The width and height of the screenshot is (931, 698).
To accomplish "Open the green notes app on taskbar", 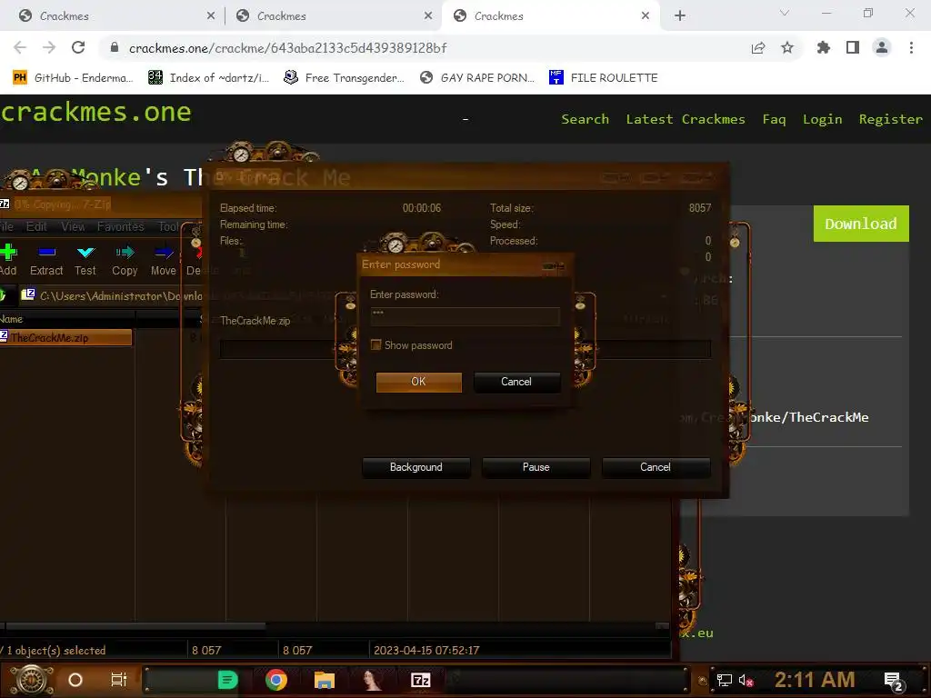I will point(227,680).
